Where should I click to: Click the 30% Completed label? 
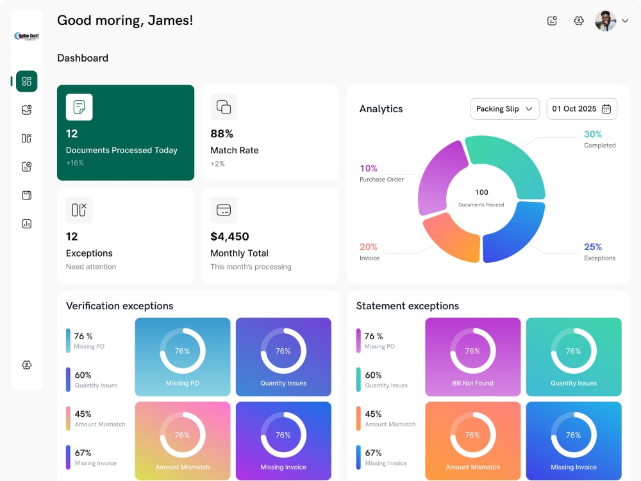(x=599, y=139)
